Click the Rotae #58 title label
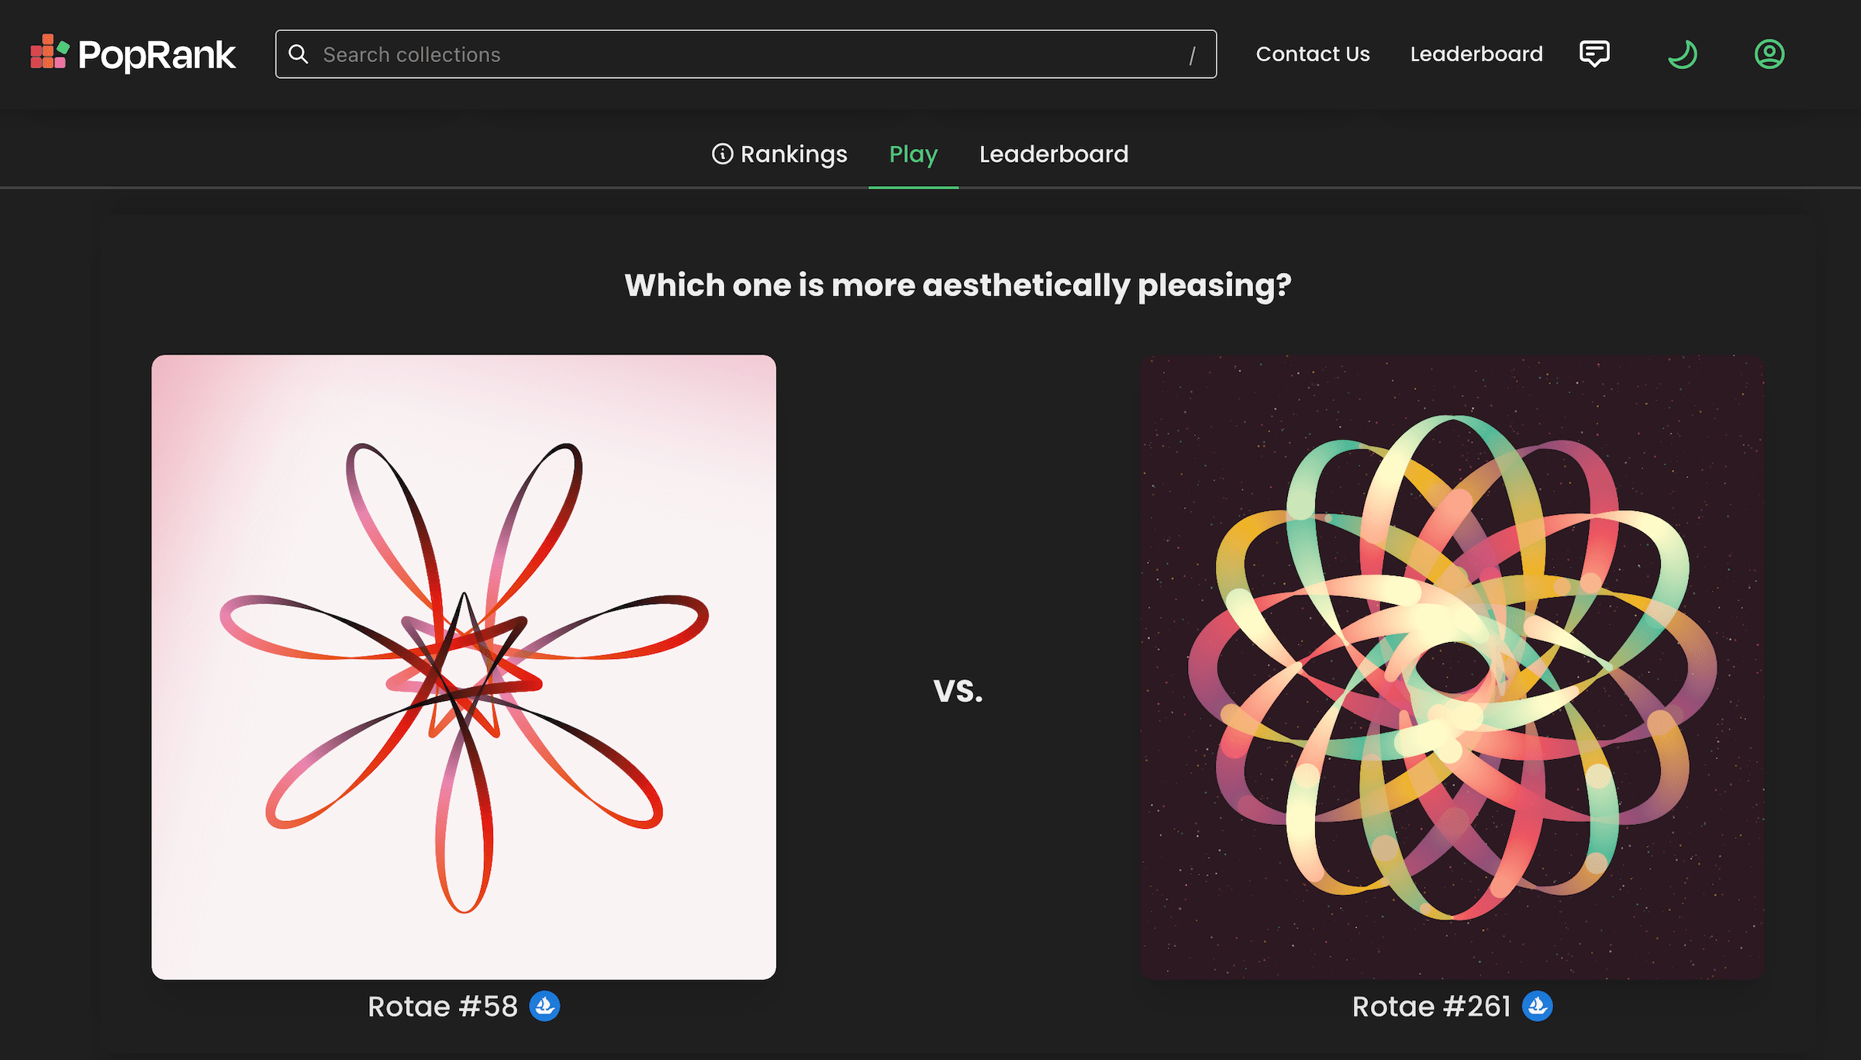 click(x=442, y=1006)
